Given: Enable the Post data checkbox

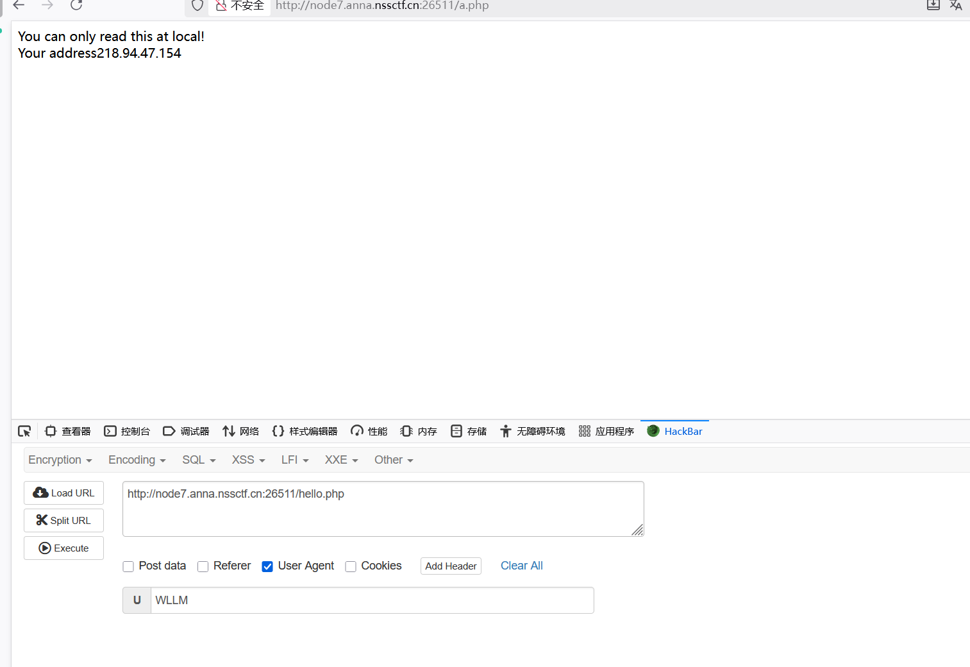Looking at the screenshot, I should pyautogui.click(x=128, y=566).
